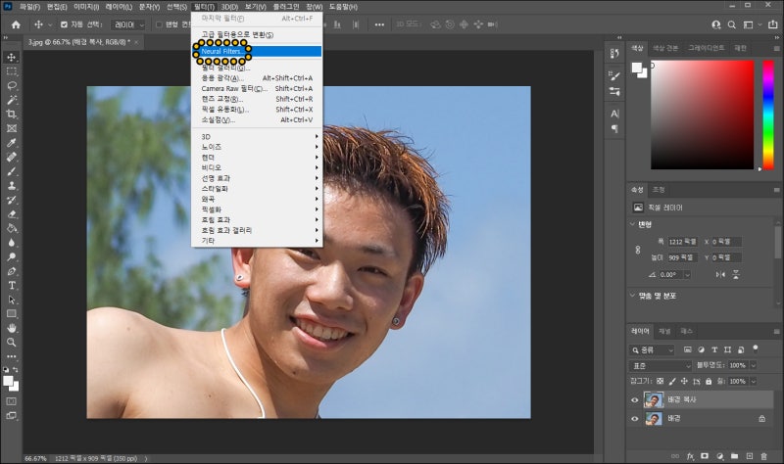Viewport: 784px width, 464px height.
Task: Pick a color in the red color field
Action: point(702,115)
